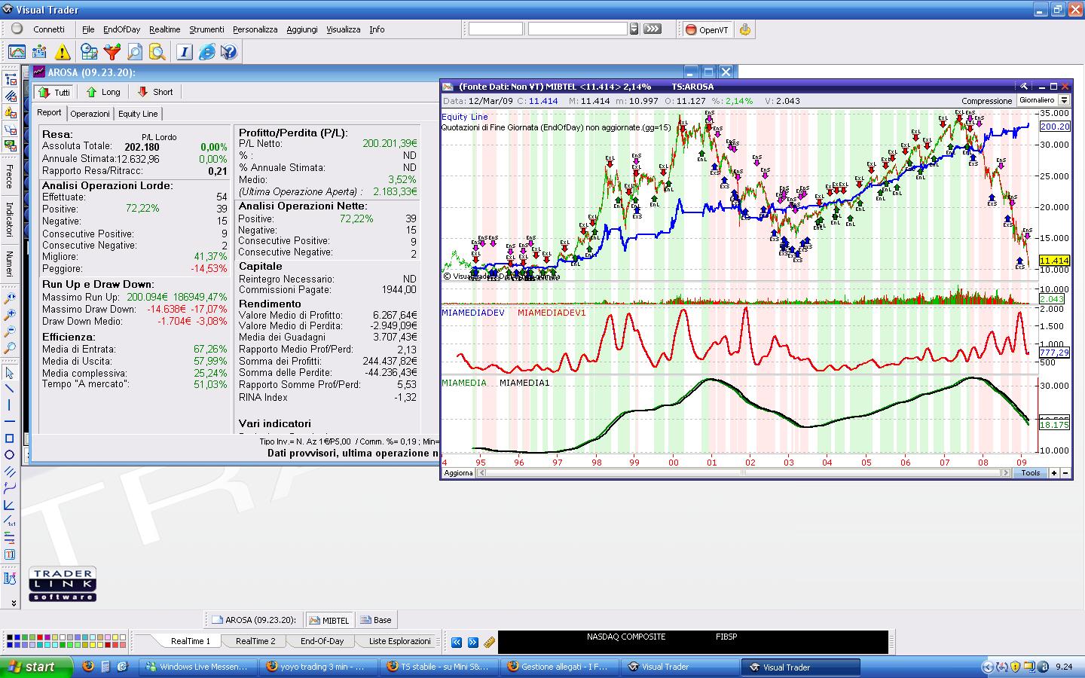Screen dimensions: 1085x678
Task: Activate the Base window tab
Action: pos(376,620)
